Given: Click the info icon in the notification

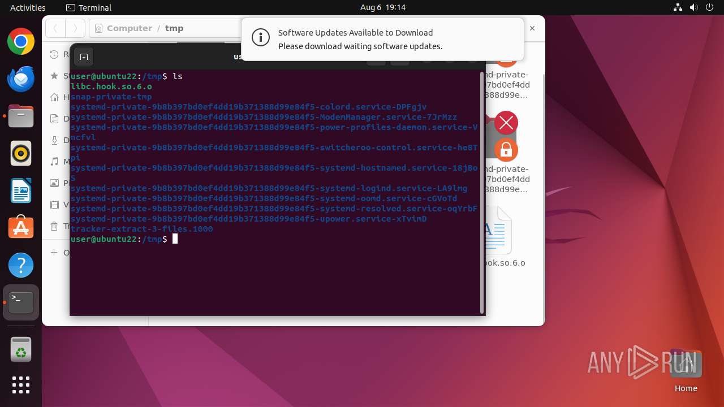Looking at the screenshot, I should click(x=260, y=38).
